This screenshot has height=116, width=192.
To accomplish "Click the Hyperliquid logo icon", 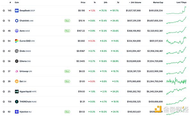I will pyautogui.click(x=17, y=91).
